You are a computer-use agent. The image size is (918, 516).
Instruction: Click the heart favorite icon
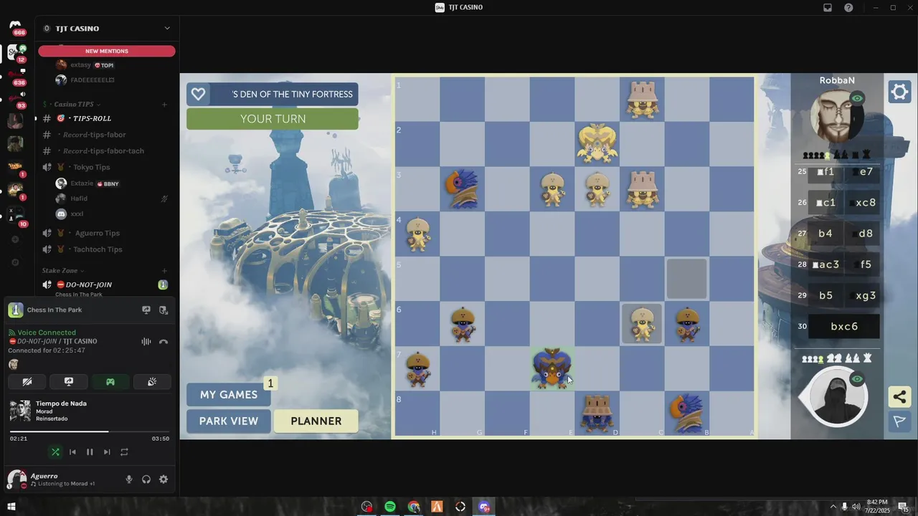[199, 94]
